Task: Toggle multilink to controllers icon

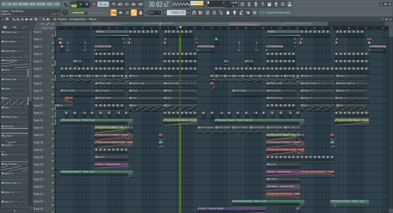Action: point(141,13)
